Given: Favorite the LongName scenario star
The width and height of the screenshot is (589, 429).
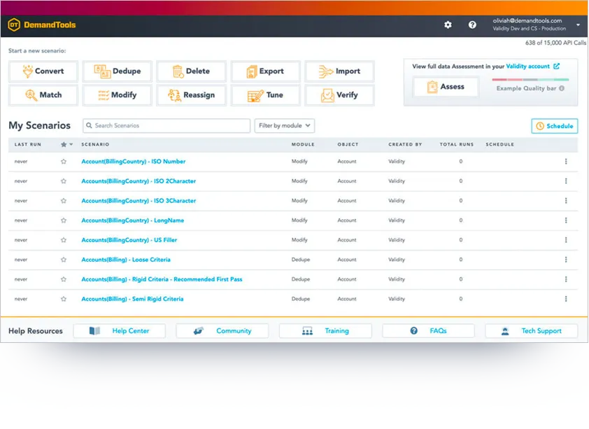Looking at the screenshot, I should coord(64,220).
